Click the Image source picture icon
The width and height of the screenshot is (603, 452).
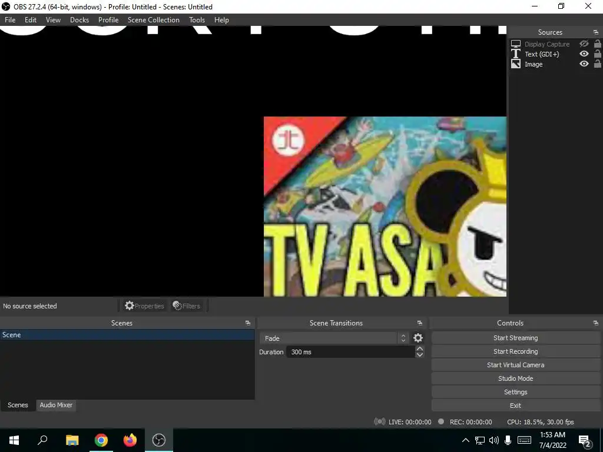click(516, 64)
